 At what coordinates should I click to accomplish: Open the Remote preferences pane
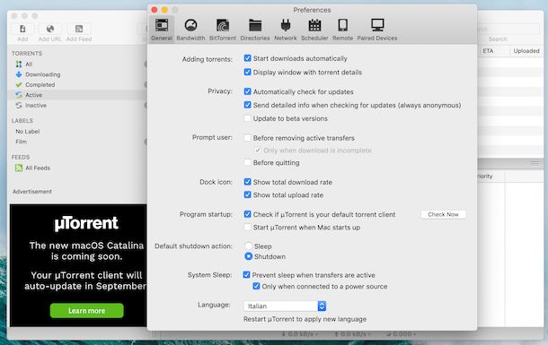pos(342,30)
